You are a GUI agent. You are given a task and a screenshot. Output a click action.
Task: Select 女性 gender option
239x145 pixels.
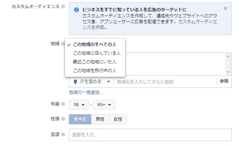click(x=118, y=119)
